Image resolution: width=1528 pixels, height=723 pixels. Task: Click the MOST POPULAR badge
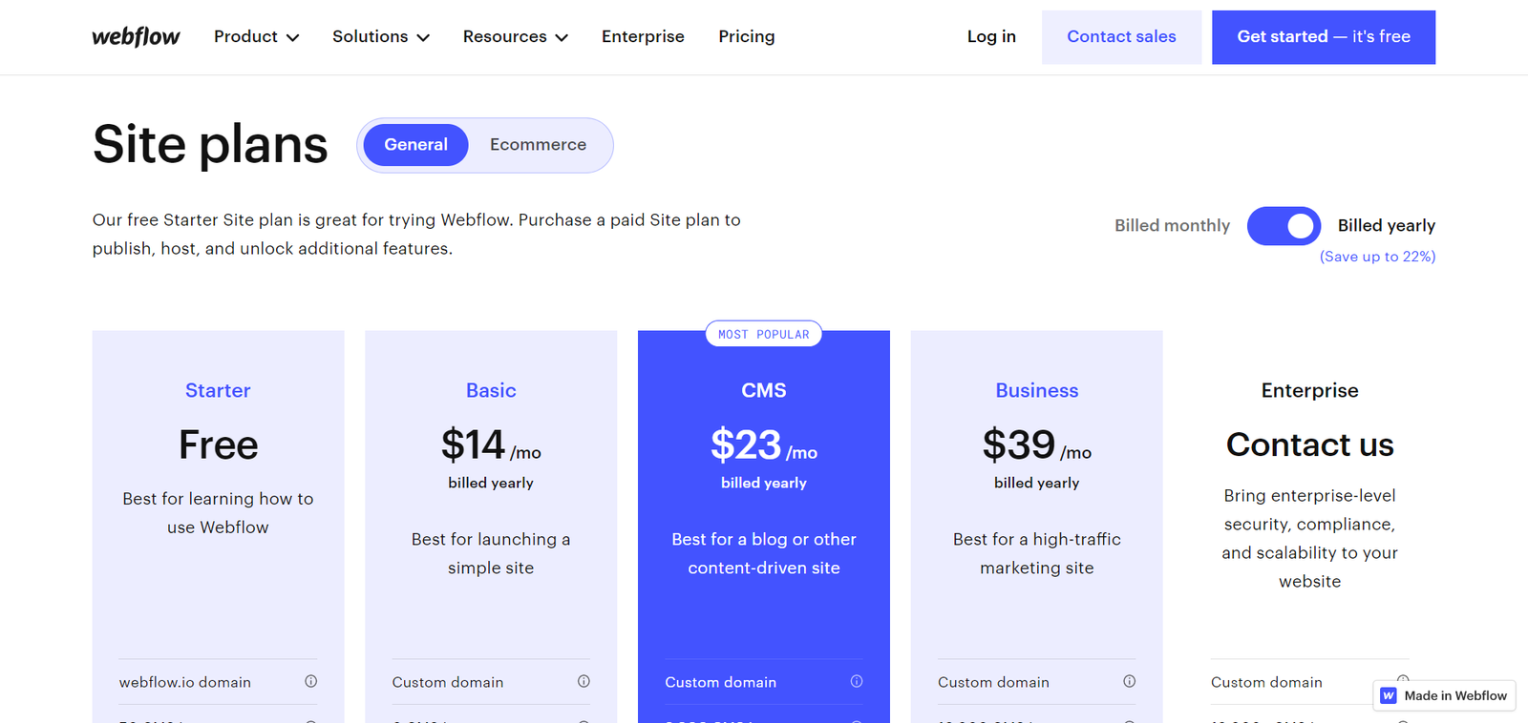coord(764,334)
